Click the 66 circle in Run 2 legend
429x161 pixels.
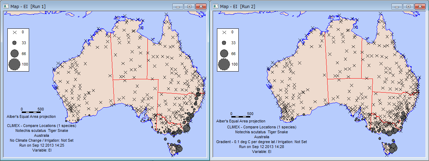(224, 53)
